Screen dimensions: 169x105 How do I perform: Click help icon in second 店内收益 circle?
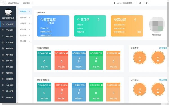click(158, 92)
